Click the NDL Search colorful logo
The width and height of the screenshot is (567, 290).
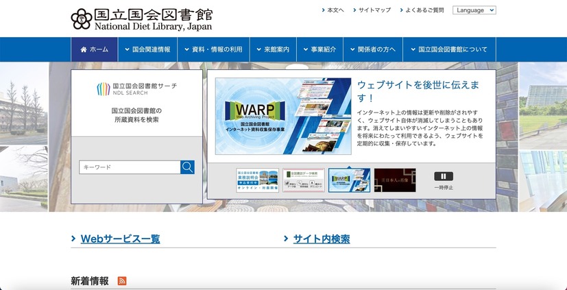coord(104,89)
